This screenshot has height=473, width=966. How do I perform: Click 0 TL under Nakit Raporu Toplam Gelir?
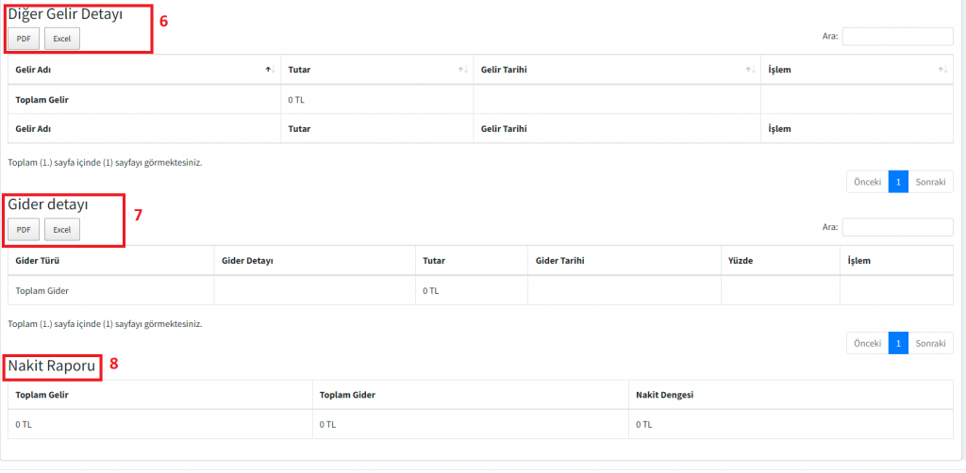coord(24,425)
